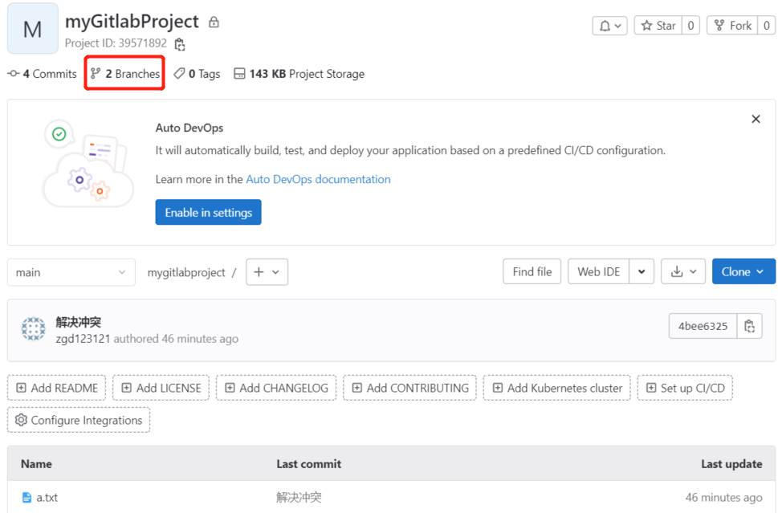Click the private lock icon beside project name

(214, 22)
